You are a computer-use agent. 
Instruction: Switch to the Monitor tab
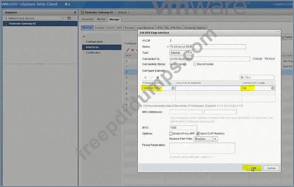(x=101, y=19)
